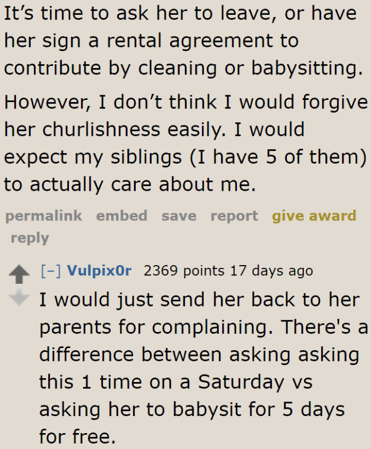The height and width of the screenshot is (449, 371).
Task: Click 'embed' to get the embed code
Action: click(121, 216)
